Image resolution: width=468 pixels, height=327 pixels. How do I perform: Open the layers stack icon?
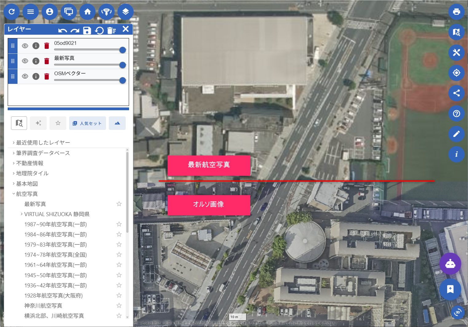point(125,12)
